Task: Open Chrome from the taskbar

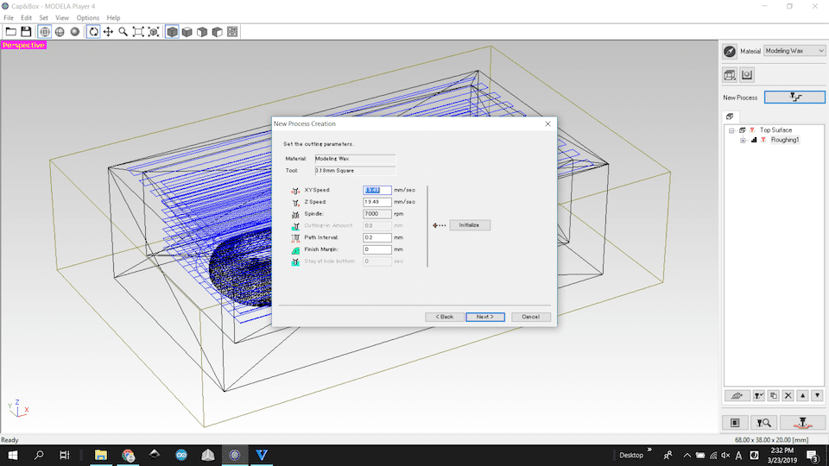Action: 128,455
